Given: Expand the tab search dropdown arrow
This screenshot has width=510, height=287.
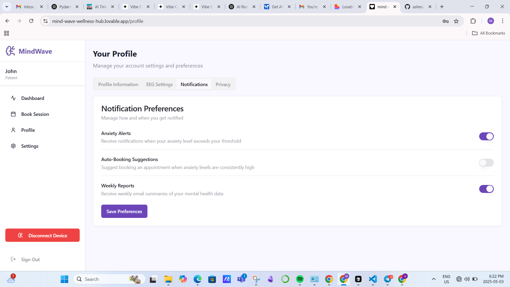Looking at the screenshot, I should pos(7,7).
